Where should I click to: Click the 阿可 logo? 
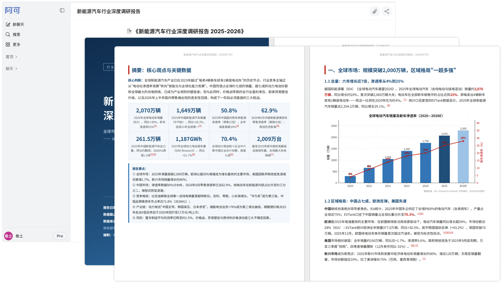tap(13, 10)
